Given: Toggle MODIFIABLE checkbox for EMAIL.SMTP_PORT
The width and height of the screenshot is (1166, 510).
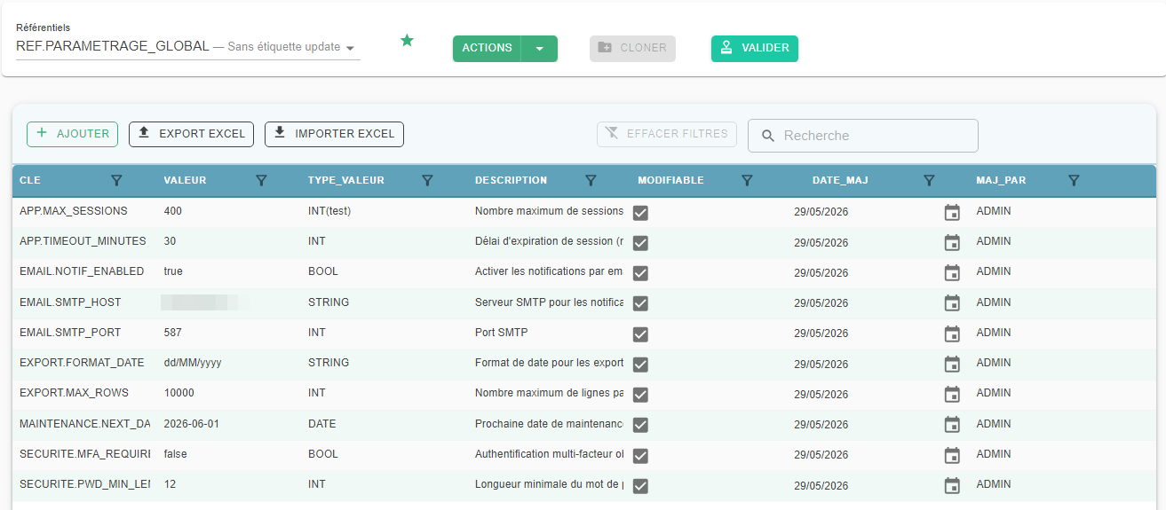Looking at the screenshot, I should point(640,334).
